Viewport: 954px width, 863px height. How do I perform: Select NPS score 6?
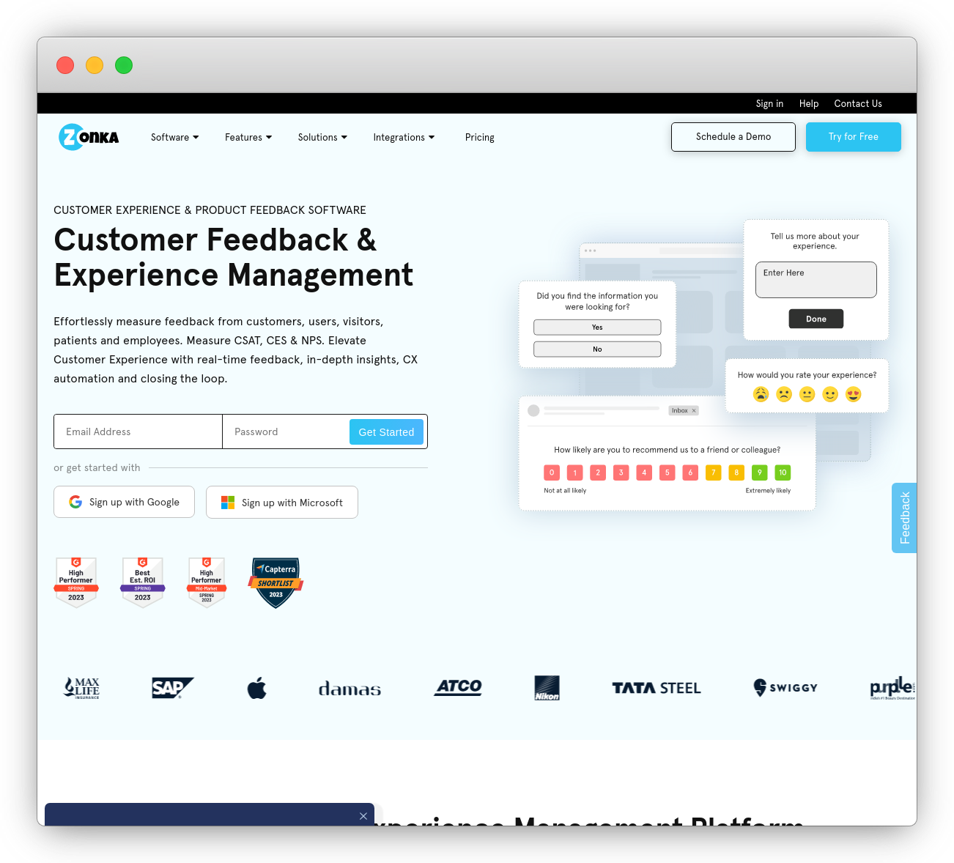point(690,473)
